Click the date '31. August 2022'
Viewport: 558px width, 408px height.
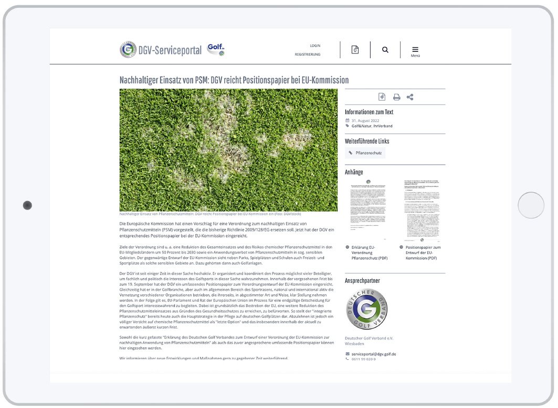[x=365, y=121]
